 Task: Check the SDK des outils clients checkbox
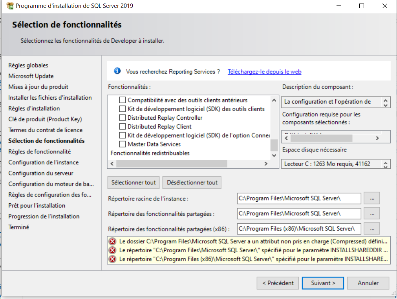122,109
